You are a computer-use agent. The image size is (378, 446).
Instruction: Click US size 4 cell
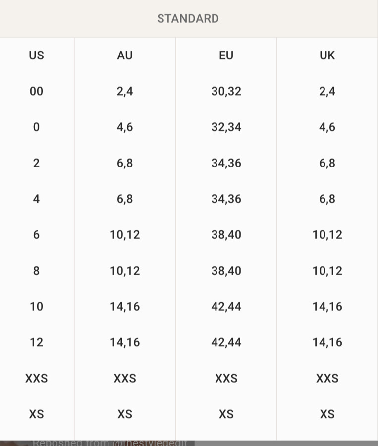36,199
